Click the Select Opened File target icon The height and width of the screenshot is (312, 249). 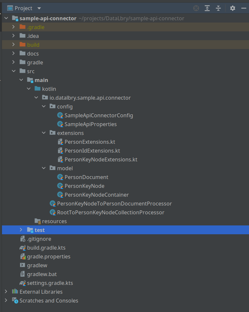(196, 8)
